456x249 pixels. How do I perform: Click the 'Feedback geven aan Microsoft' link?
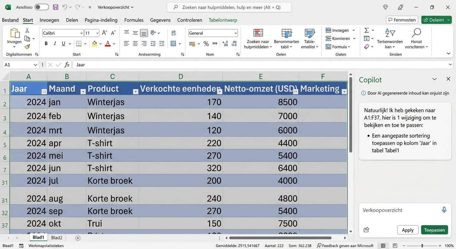point(345,245)
